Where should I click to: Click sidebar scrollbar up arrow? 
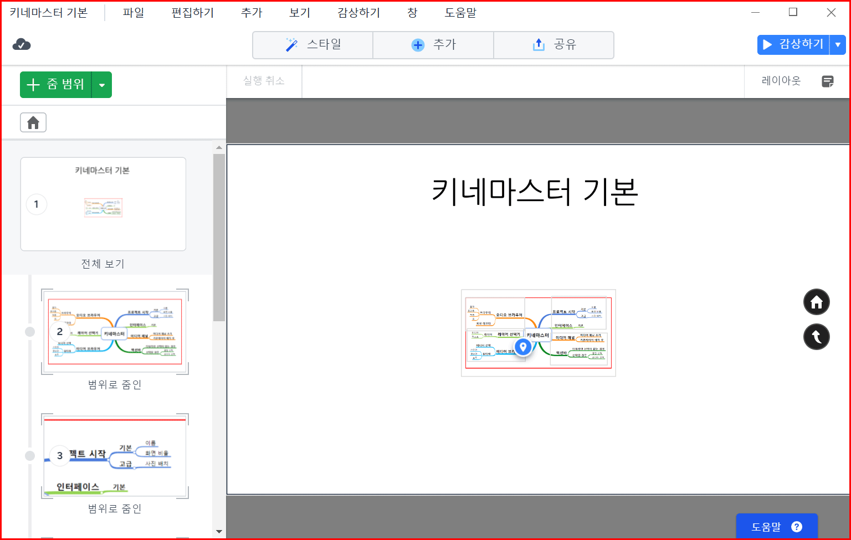tap(219, 147)
